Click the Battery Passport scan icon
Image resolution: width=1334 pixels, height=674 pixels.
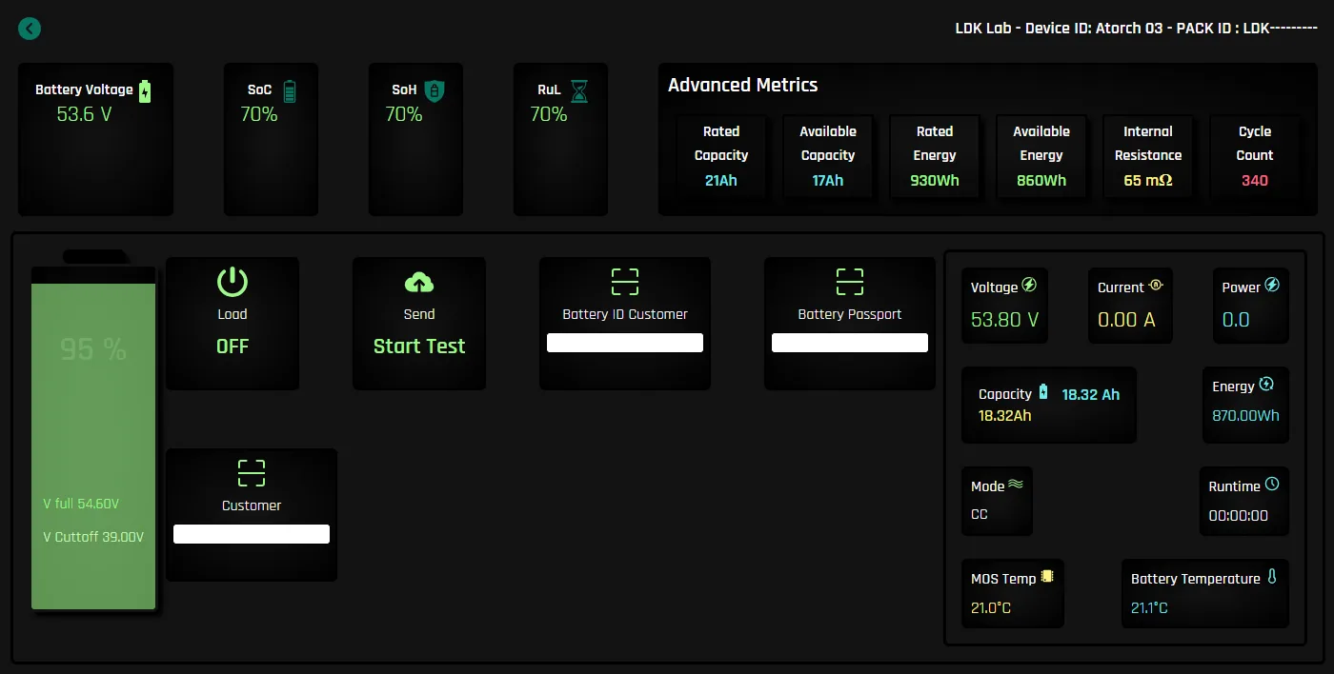tap(850, 282)
